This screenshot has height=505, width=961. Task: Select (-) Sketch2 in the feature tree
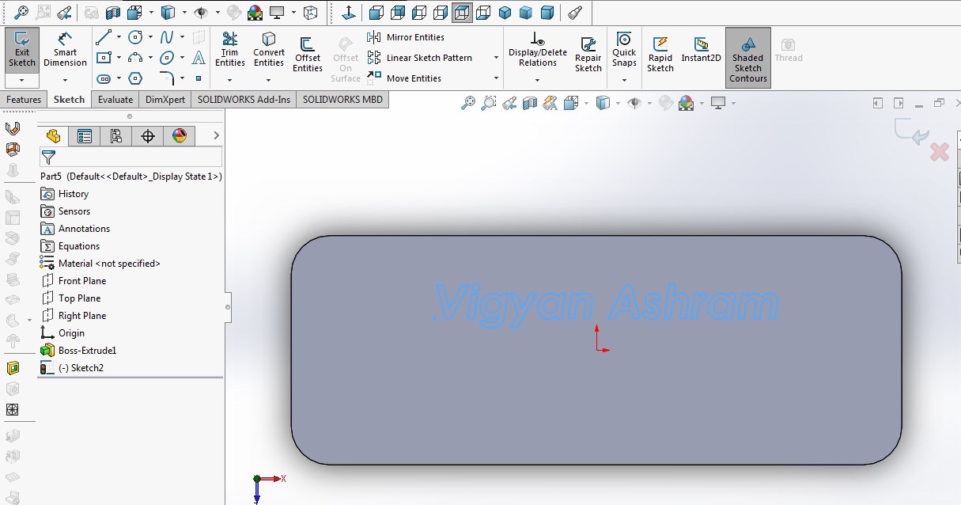click(71, 368)
